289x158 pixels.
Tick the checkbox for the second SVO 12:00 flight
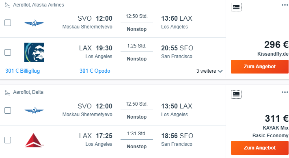(x=8, y=110)
